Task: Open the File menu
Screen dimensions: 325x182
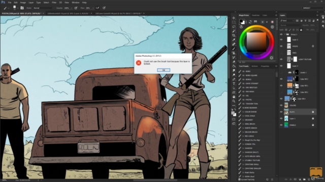Action: (x=10, y=3)
